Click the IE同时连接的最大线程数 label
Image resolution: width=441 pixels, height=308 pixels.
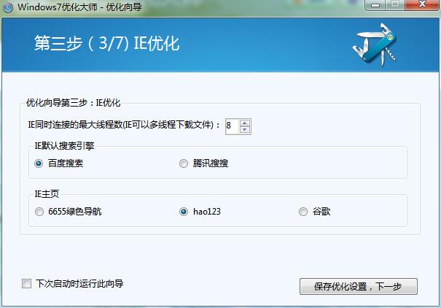[124, 125]
